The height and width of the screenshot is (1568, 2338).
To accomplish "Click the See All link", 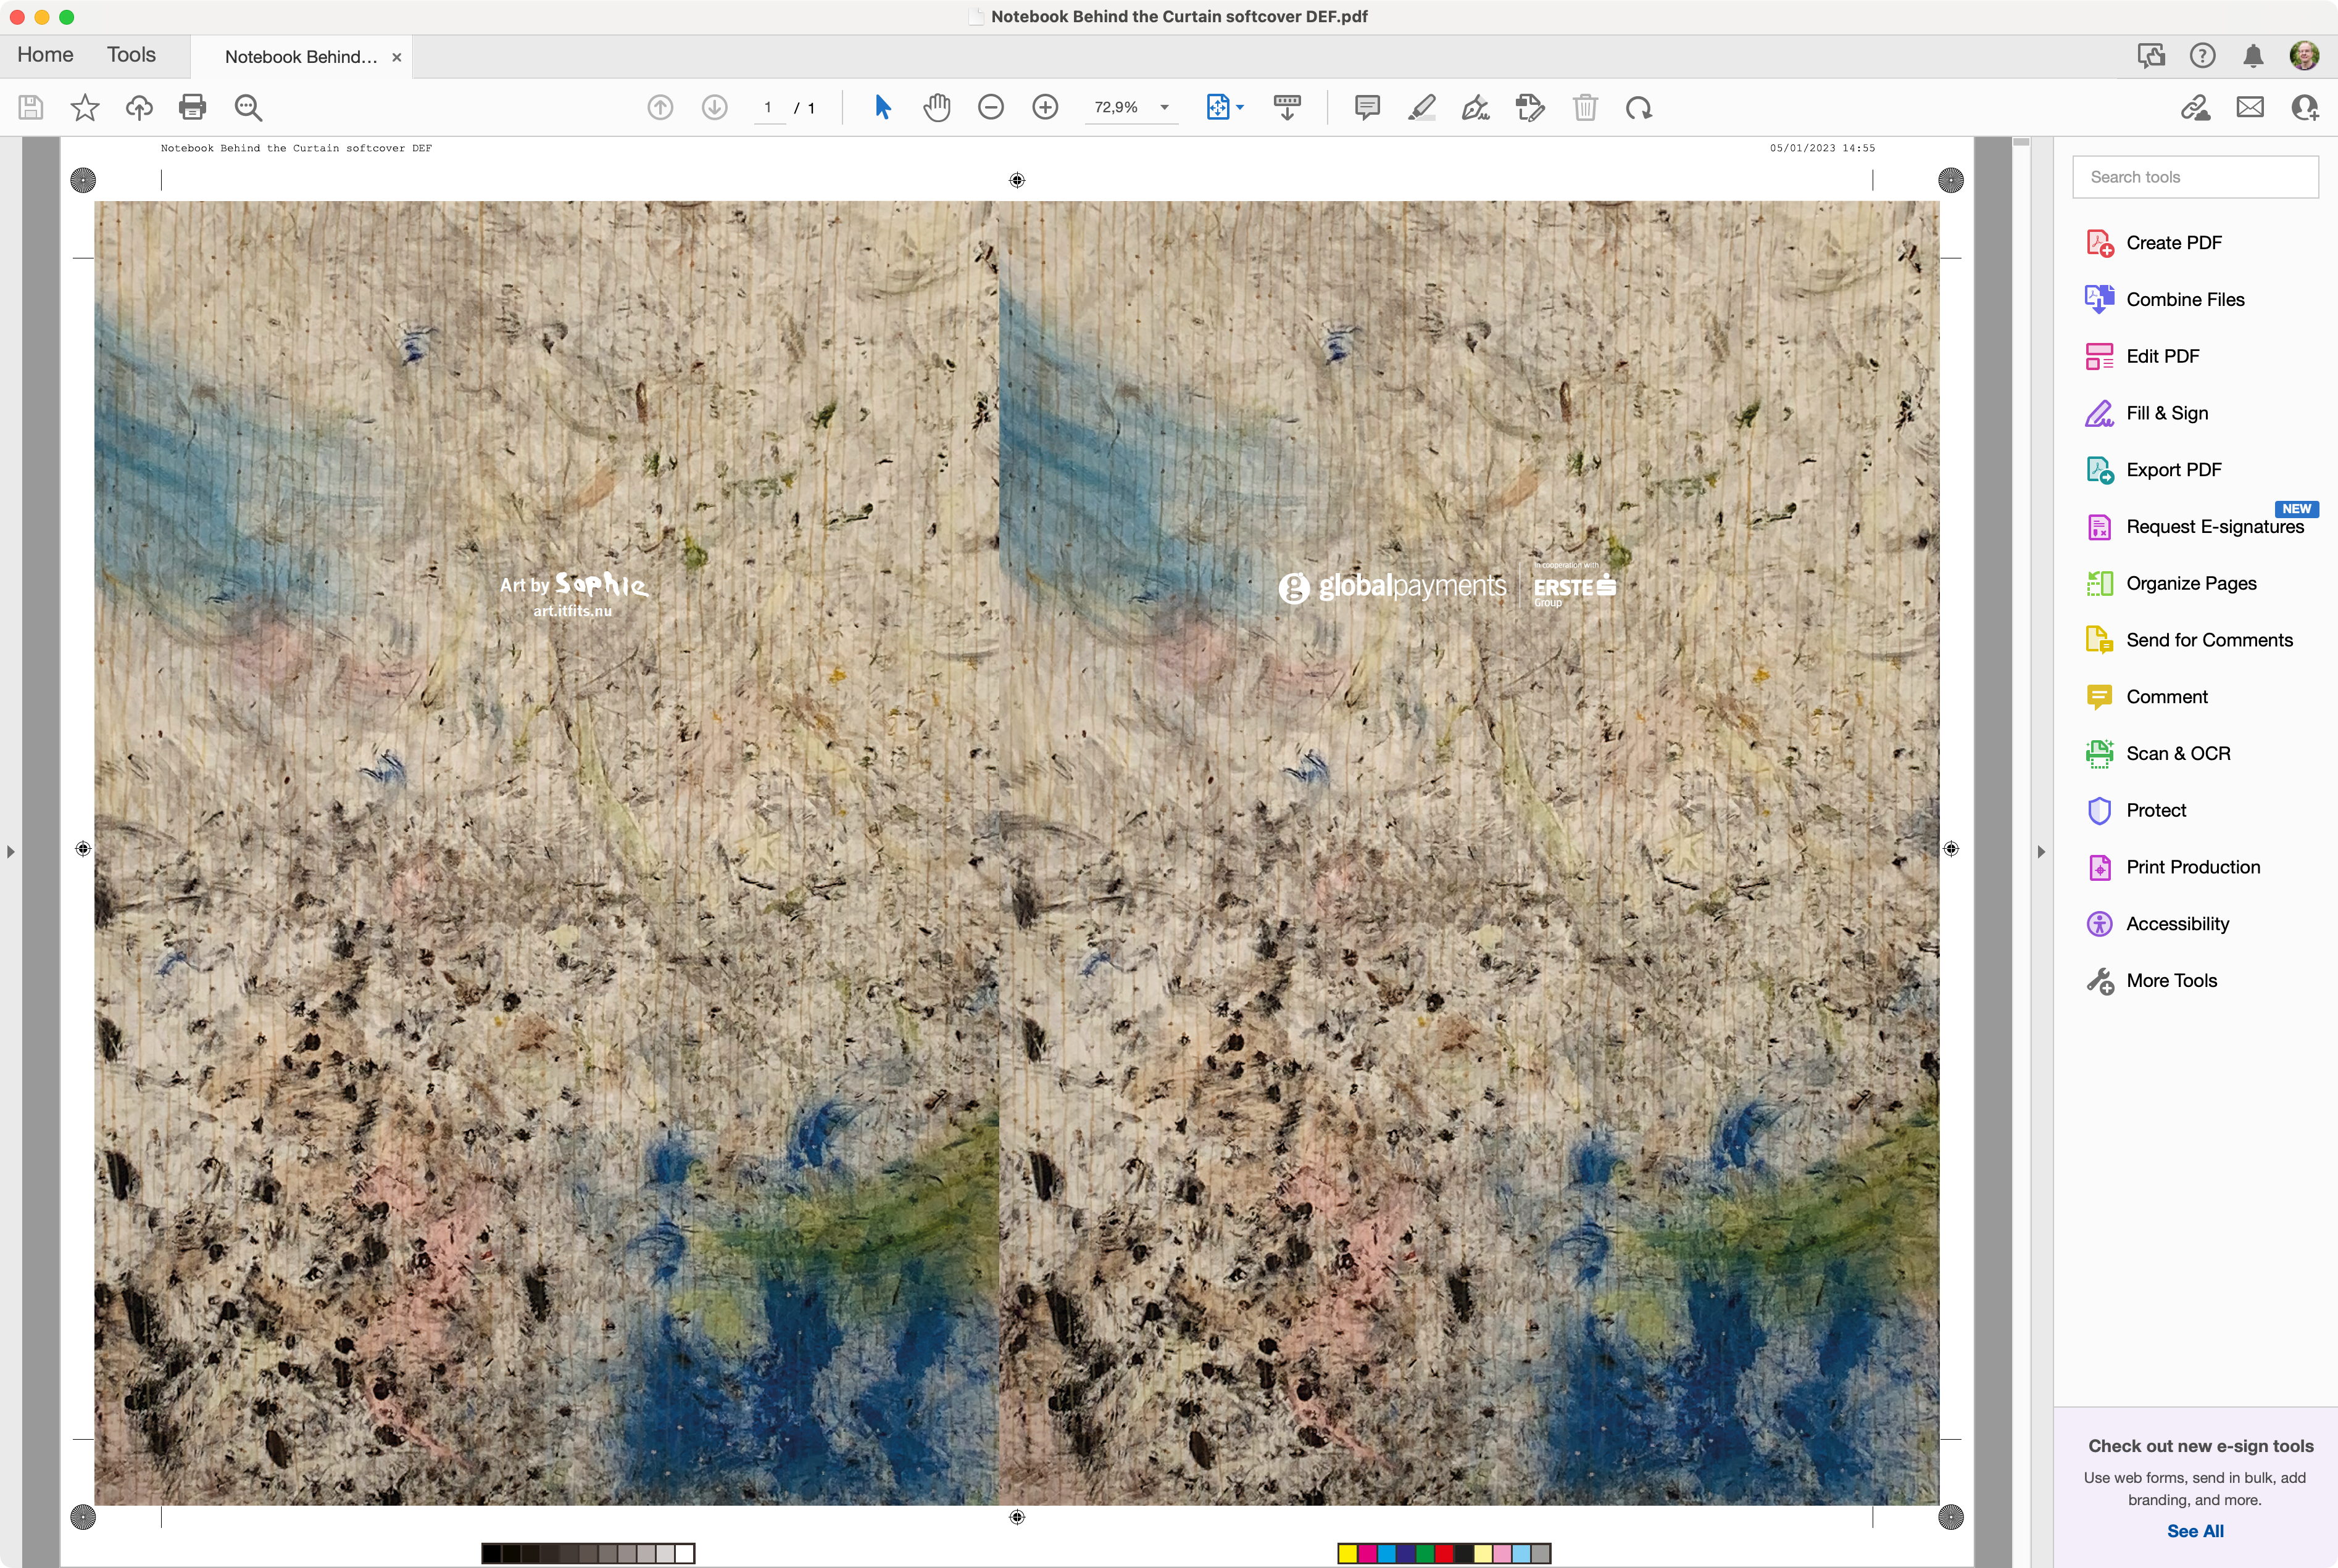I will pos(2195,1531).
